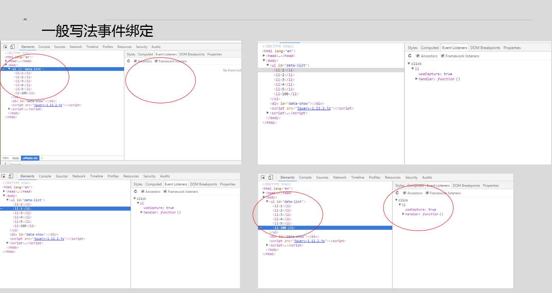The height and width of the screenshot is (293, 552).
Task: Collapse the highlighted ul id="data-list" node arrow
Action: (x=9, y=69)
